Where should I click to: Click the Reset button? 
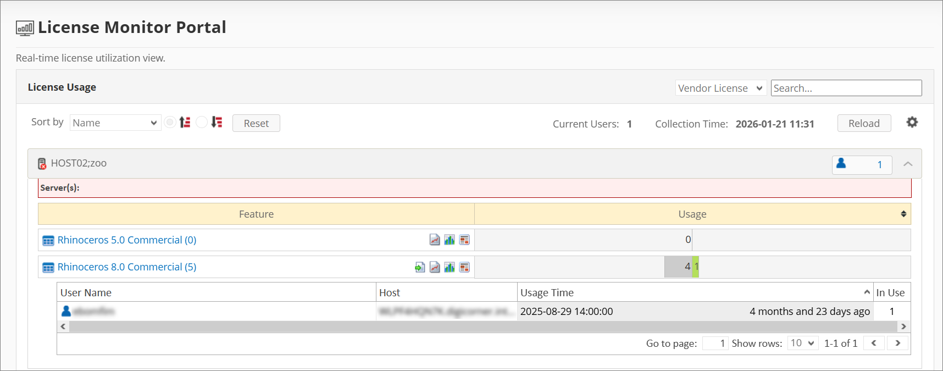256,123
